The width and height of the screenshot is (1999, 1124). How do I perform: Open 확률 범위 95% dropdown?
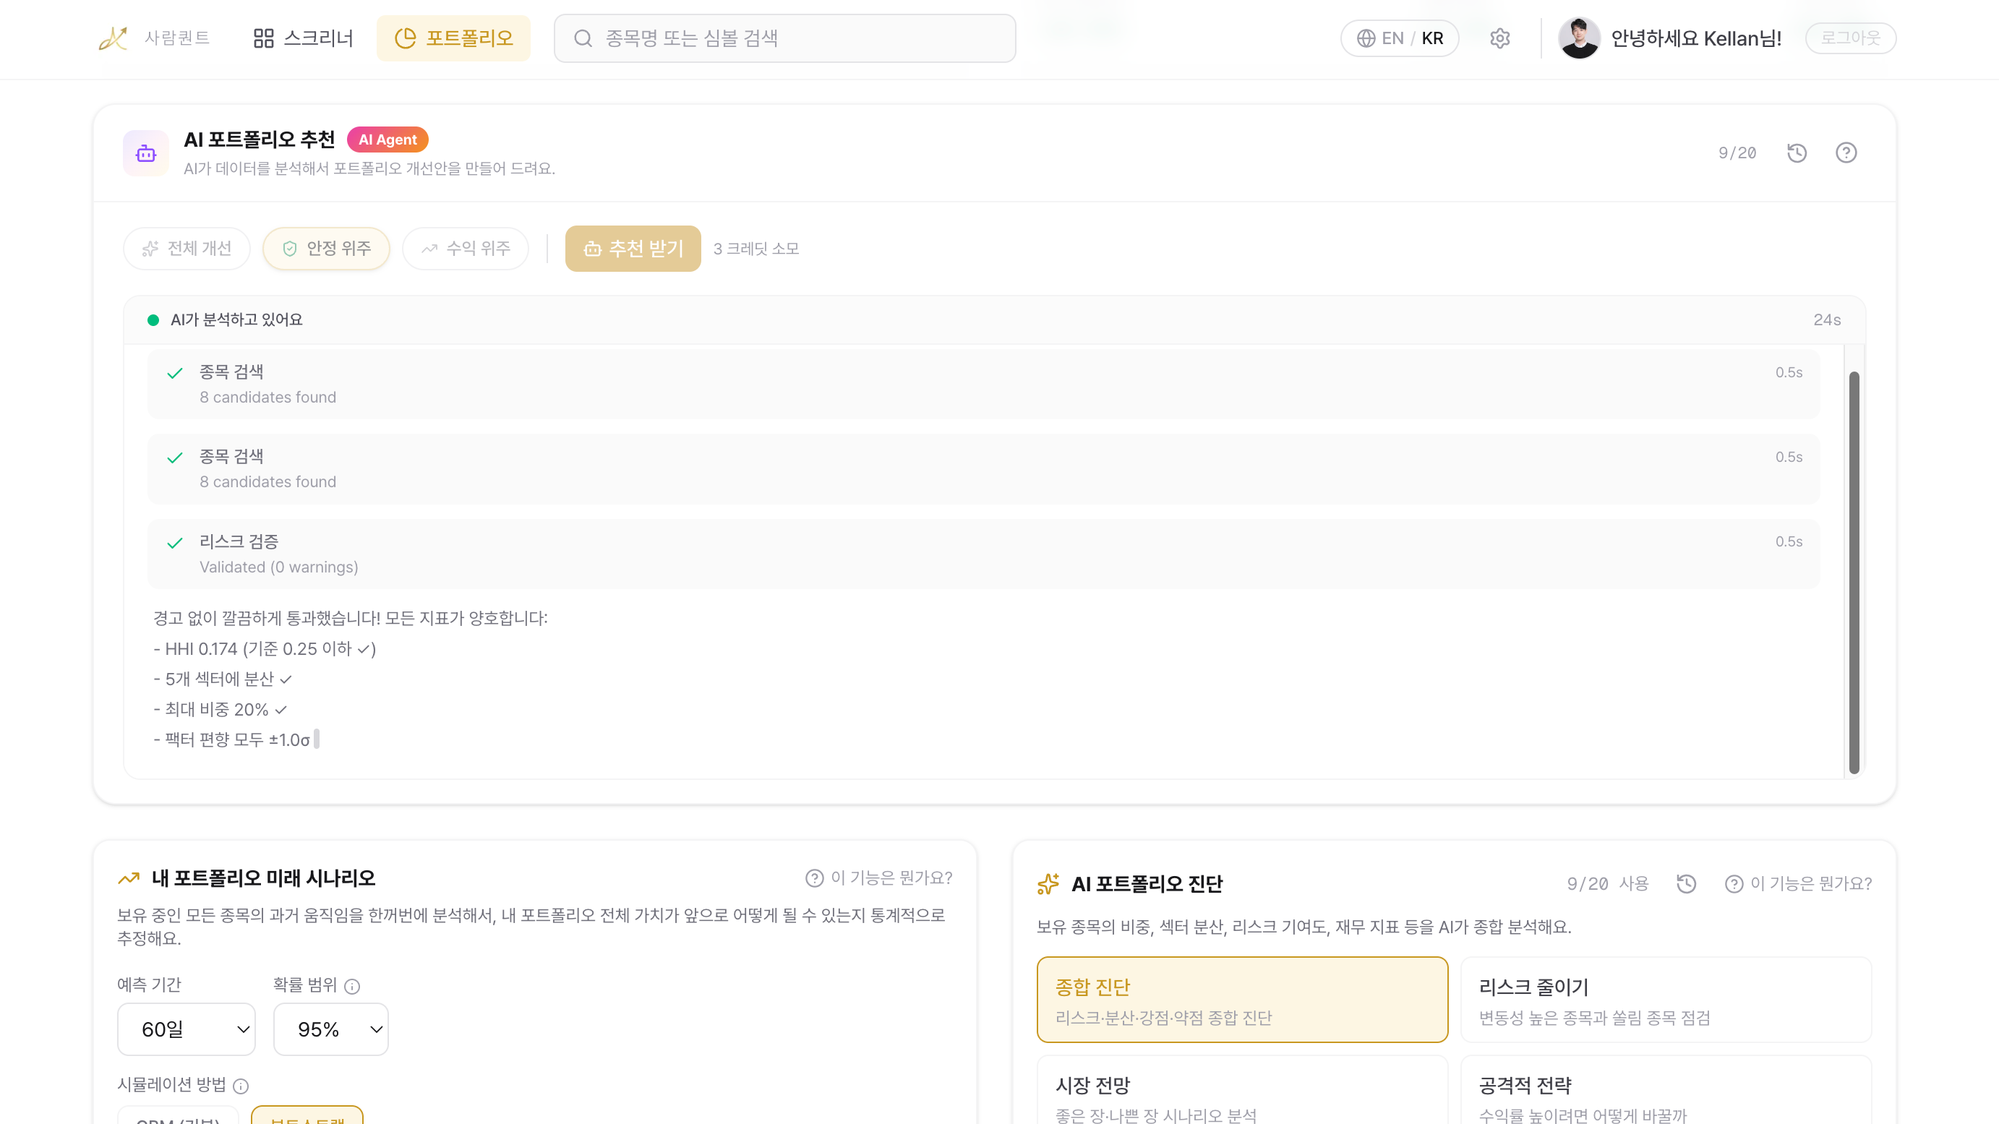(330, 1029)
